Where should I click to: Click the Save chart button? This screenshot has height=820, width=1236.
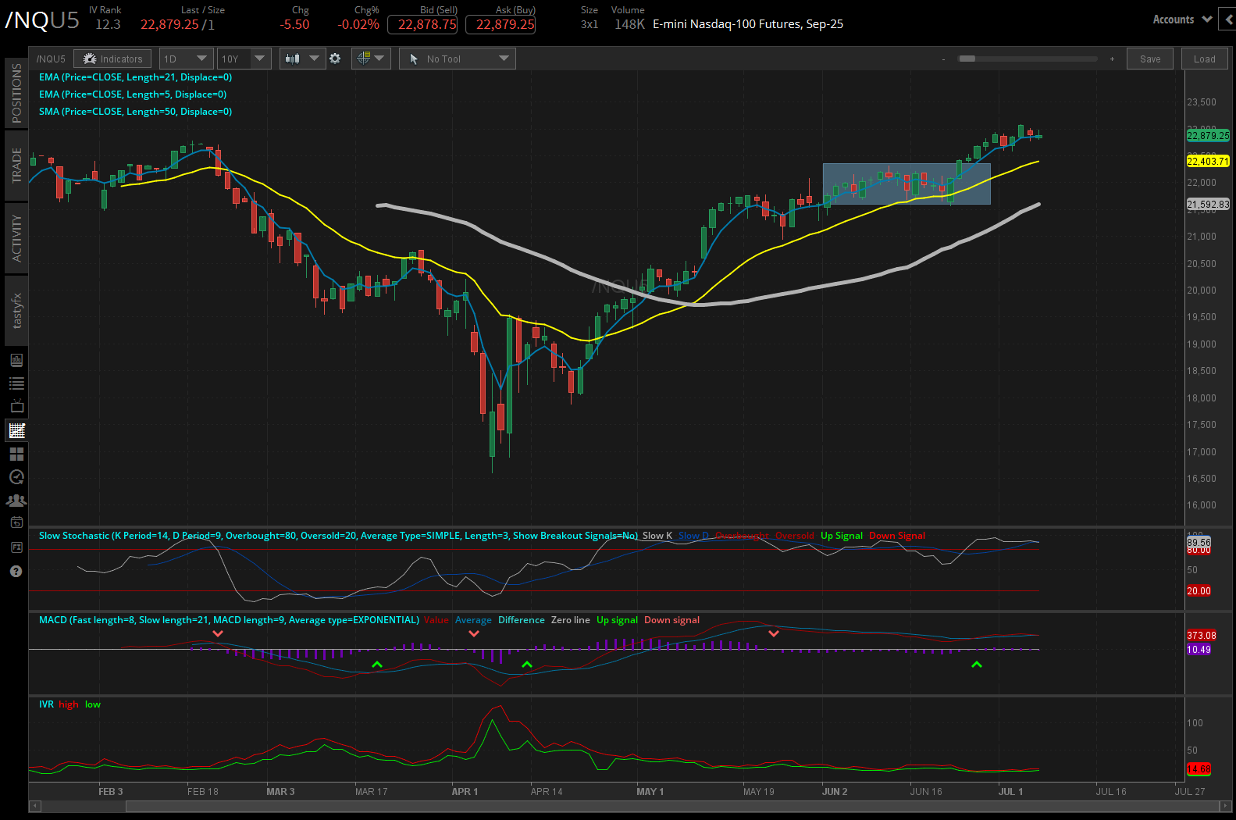point(1150,59)
